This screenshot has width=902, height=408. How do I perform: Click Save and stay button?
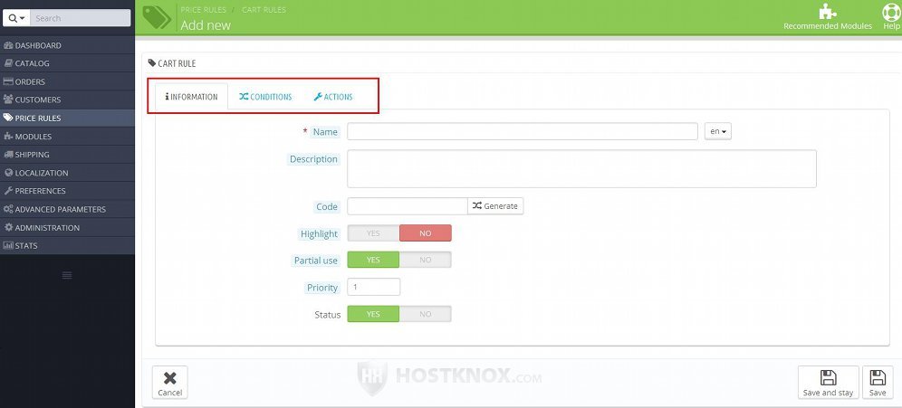(828, 382)
